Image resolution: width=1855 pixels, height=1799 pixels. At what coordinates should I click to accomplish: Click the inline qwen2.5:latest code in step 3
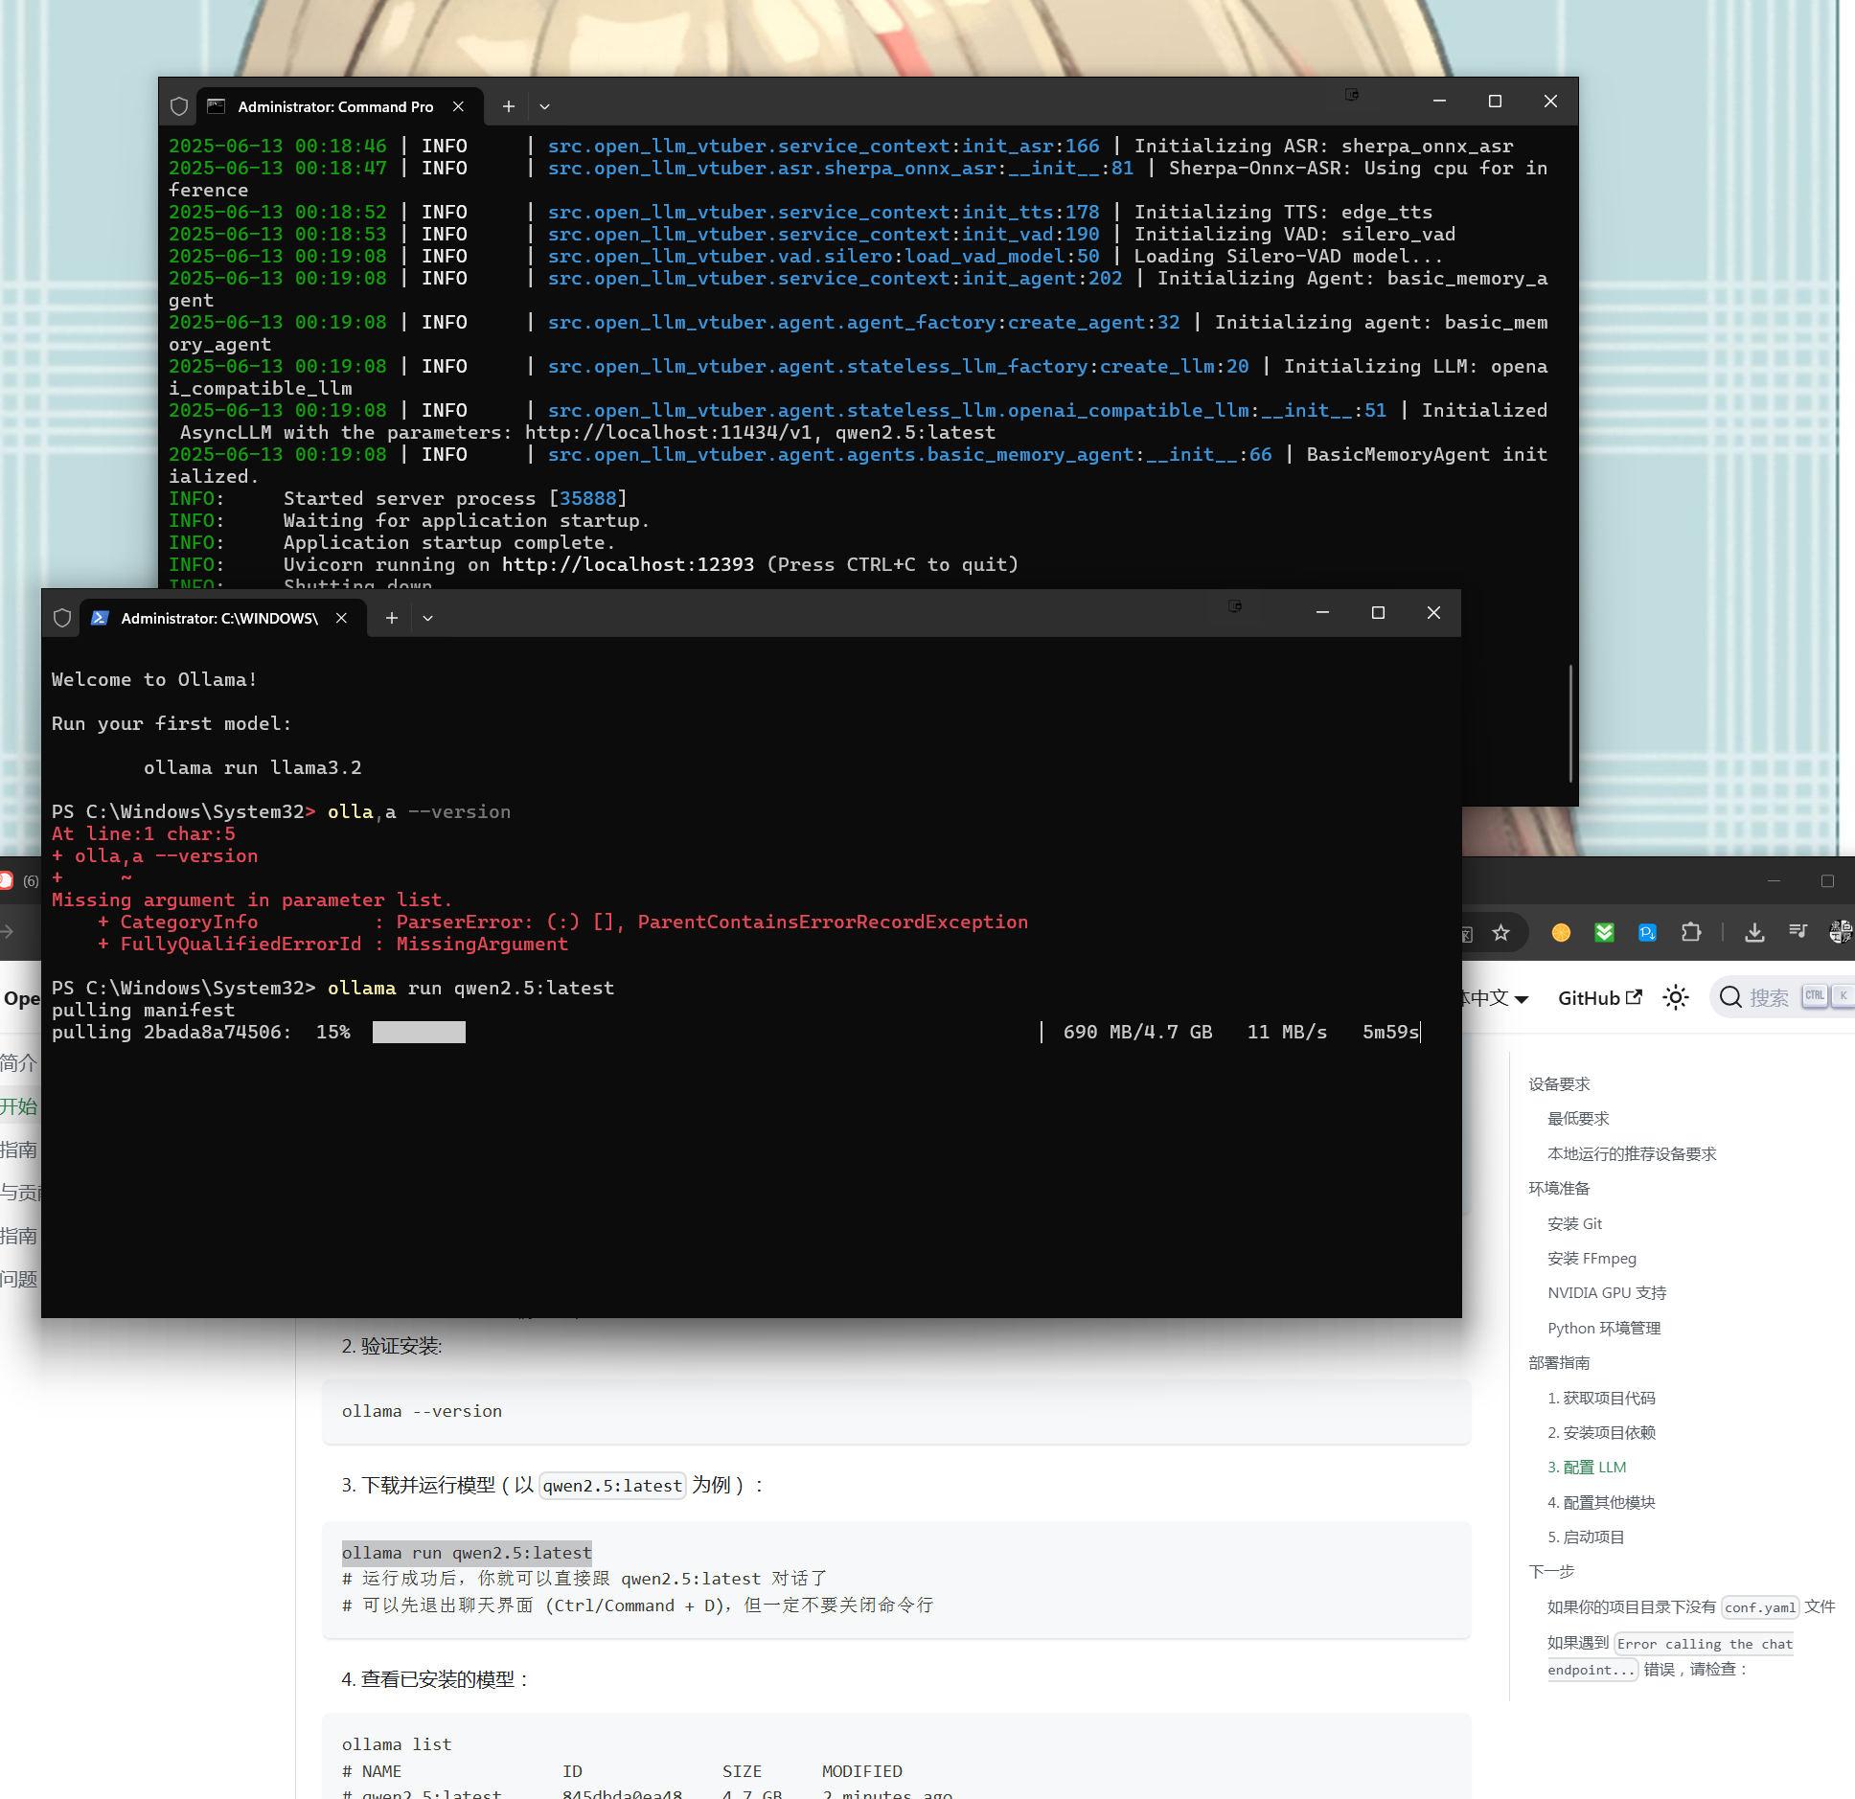(x=612, y=1486)
